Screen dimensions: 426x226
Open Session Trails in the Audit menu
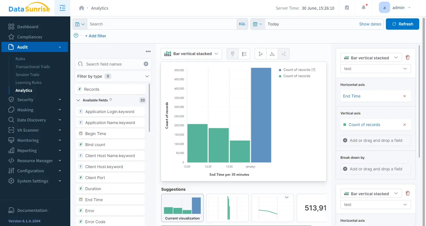click(x=27, y=75)
